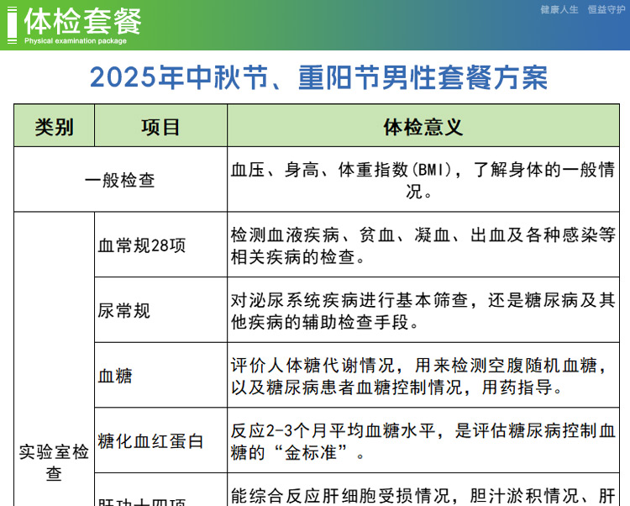
Task: Click the 恒益守护 slogan text
Action: coord(606,10)
